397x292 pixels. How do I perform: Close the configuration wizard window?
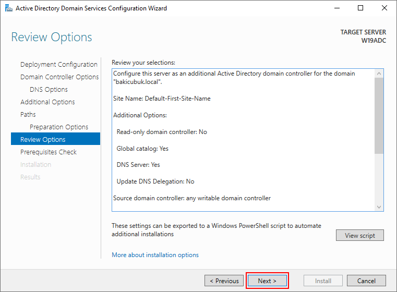(384, 8)
